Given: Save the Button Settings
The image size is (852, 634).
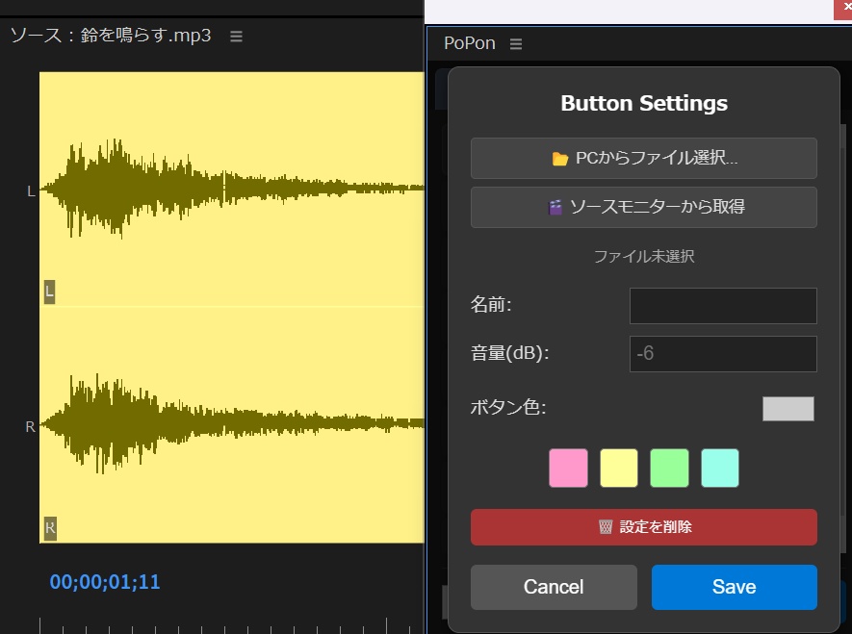Looking at the screenshot, I should (734, 587).
